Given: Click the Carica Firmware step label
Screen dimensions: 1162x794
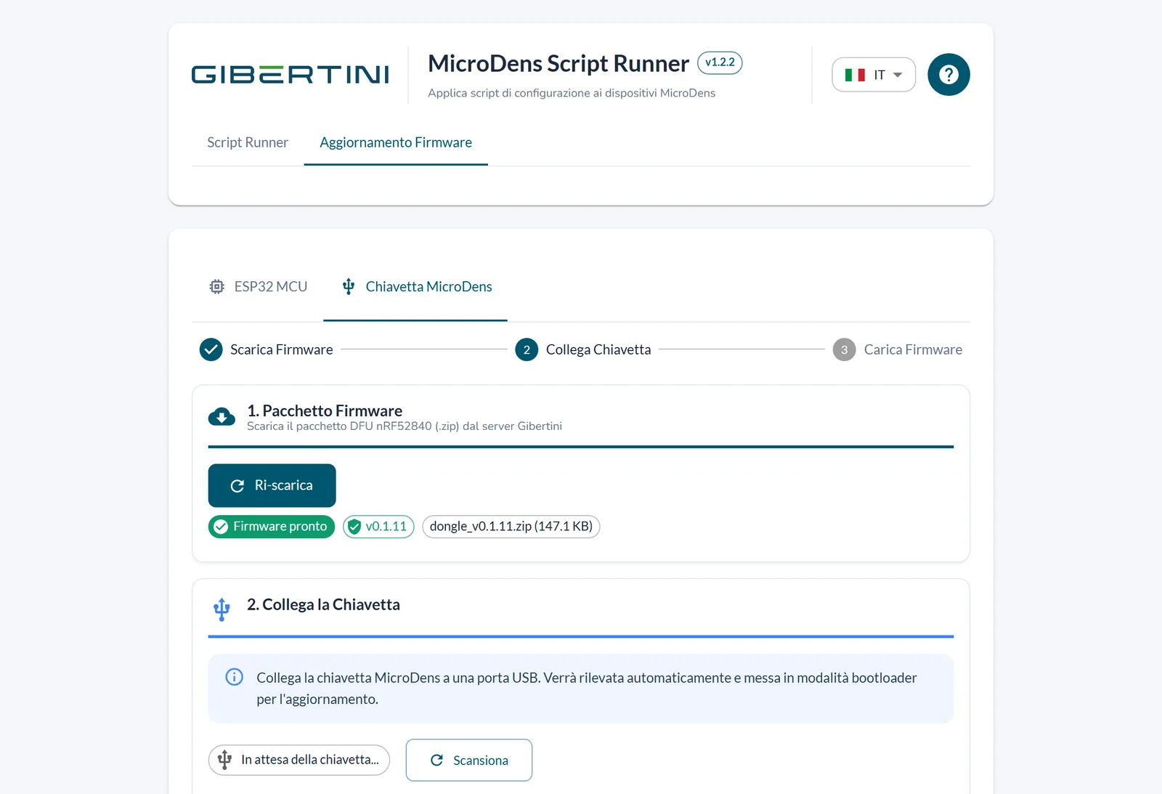Looking at the screenshot, I should click(913, 349).
